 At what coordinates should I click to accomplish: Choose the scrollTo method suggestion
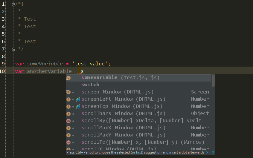138,142
